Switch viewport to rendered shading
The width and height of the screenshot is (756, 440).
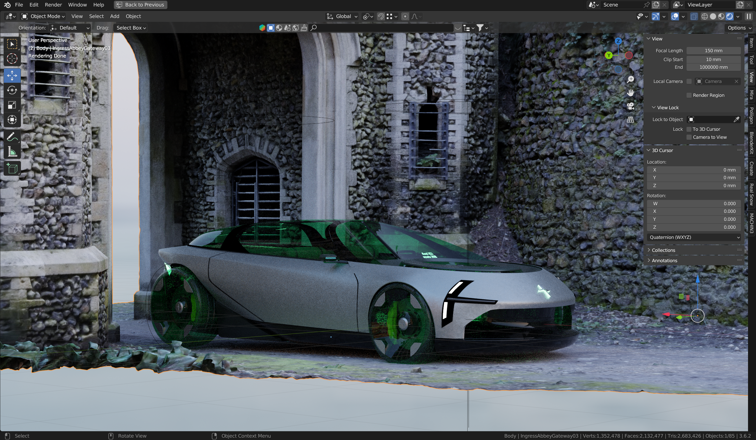(x=730, y=17)
